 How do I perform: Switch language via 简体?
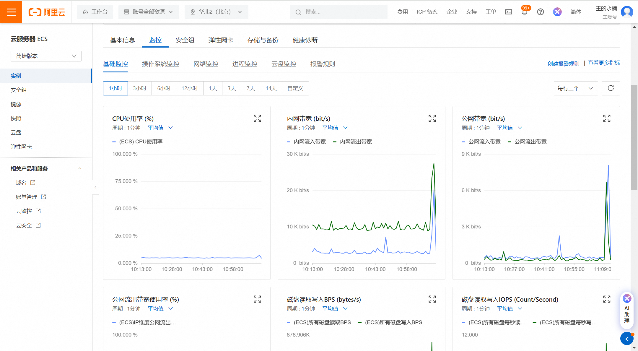coord(576,12)
